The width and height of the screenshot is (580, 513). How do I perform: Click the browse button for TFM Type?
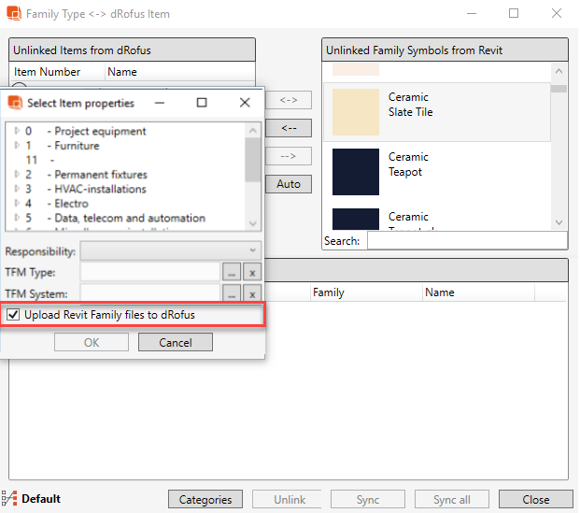231,272
